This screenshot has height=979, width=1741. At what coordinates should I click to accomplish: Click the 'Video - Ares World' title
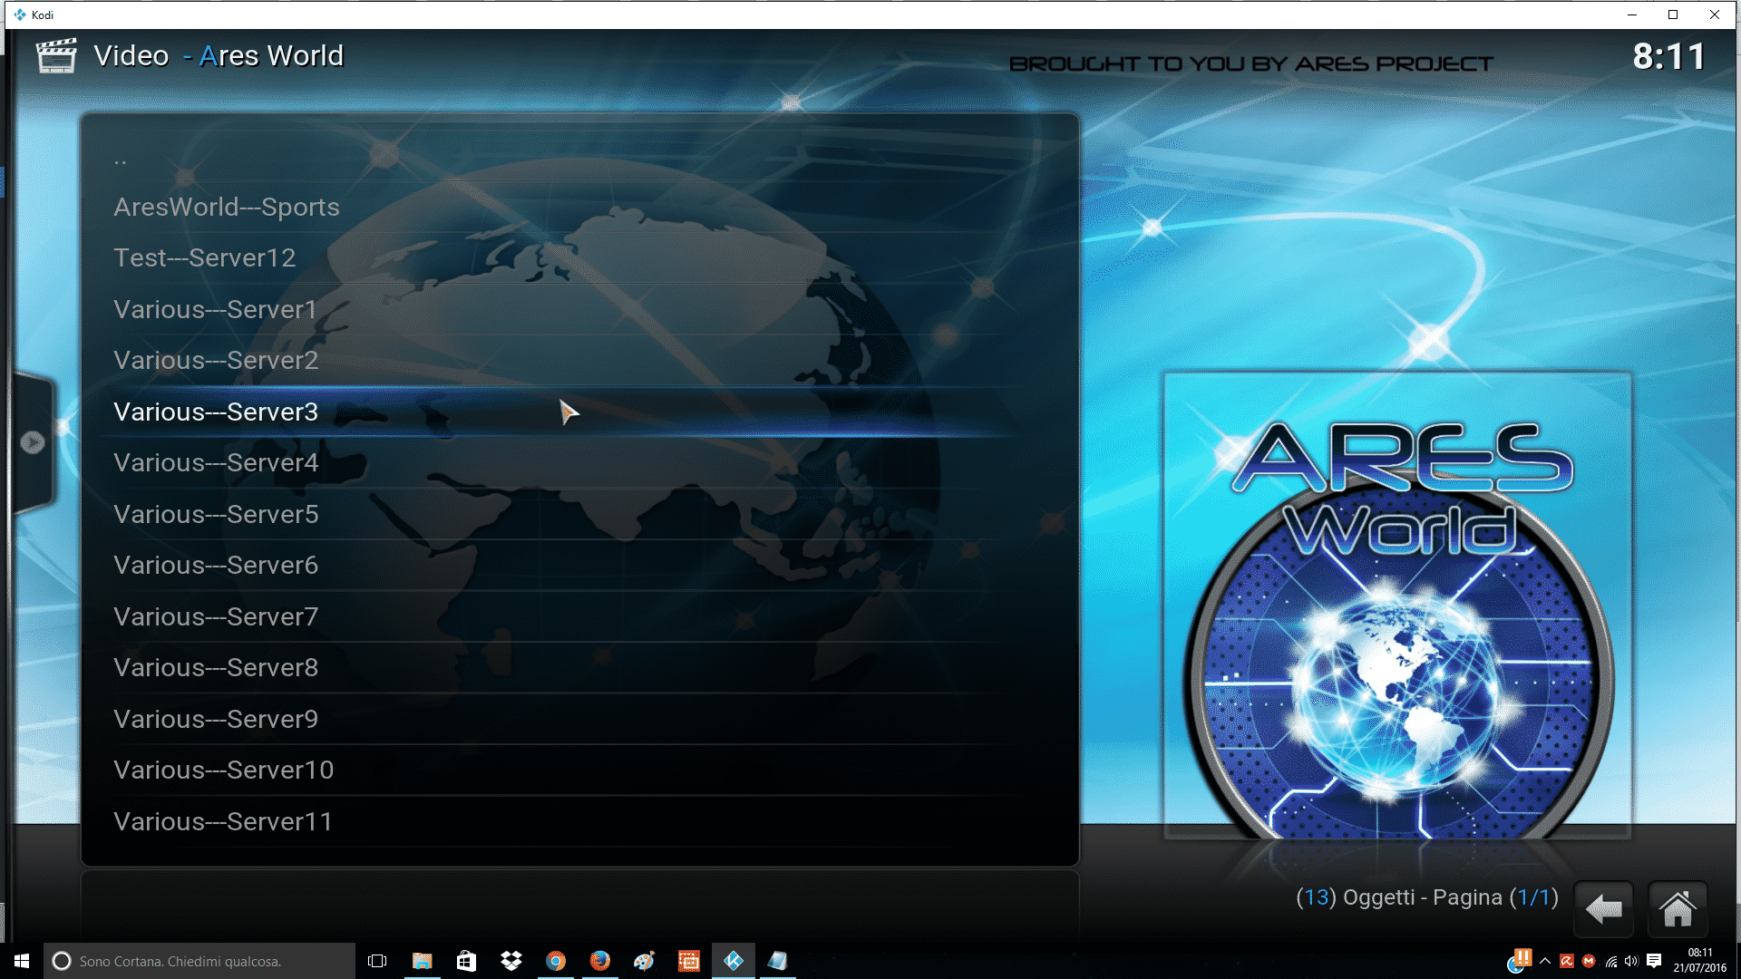pos(219,56)
